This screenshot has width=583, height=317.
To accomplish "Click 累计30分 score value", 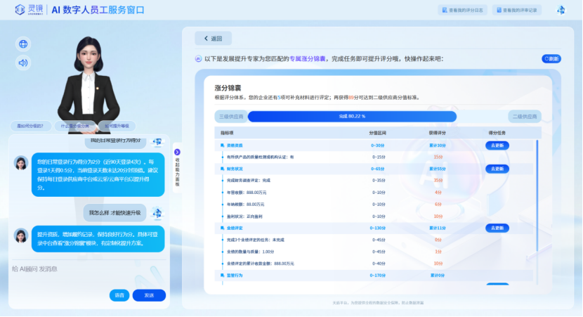I will tap(438, 145).
